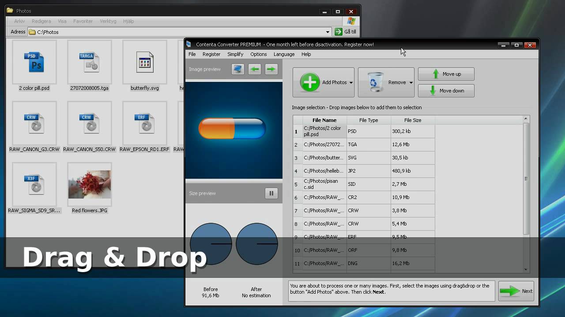Screen dimensions: 565x317
Task: Click the Windows logo in Photos window
Action: [351, 21]
